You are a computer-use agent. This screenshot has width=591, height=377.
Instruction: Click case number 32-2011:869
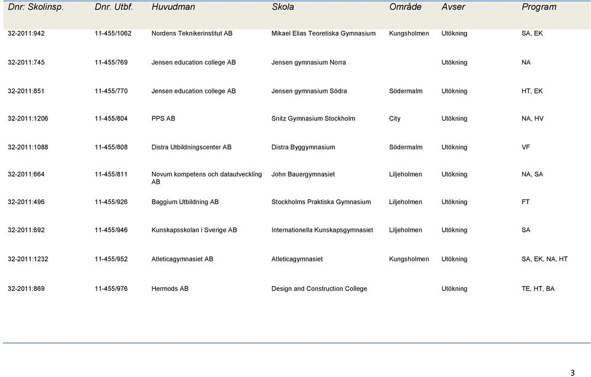[x=26, y=289]
